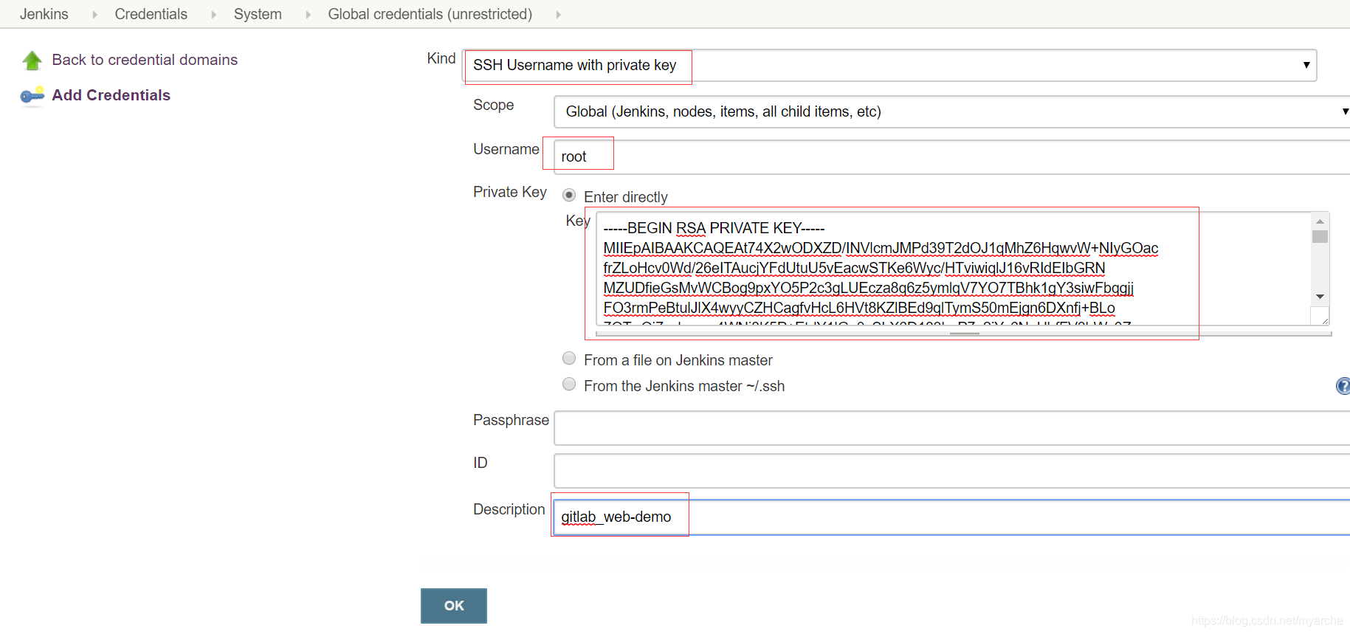The width and height of the screenshot is (1350, 634).
Task: Click the key icon beside Add Credentials
Action: pos(32,96)
